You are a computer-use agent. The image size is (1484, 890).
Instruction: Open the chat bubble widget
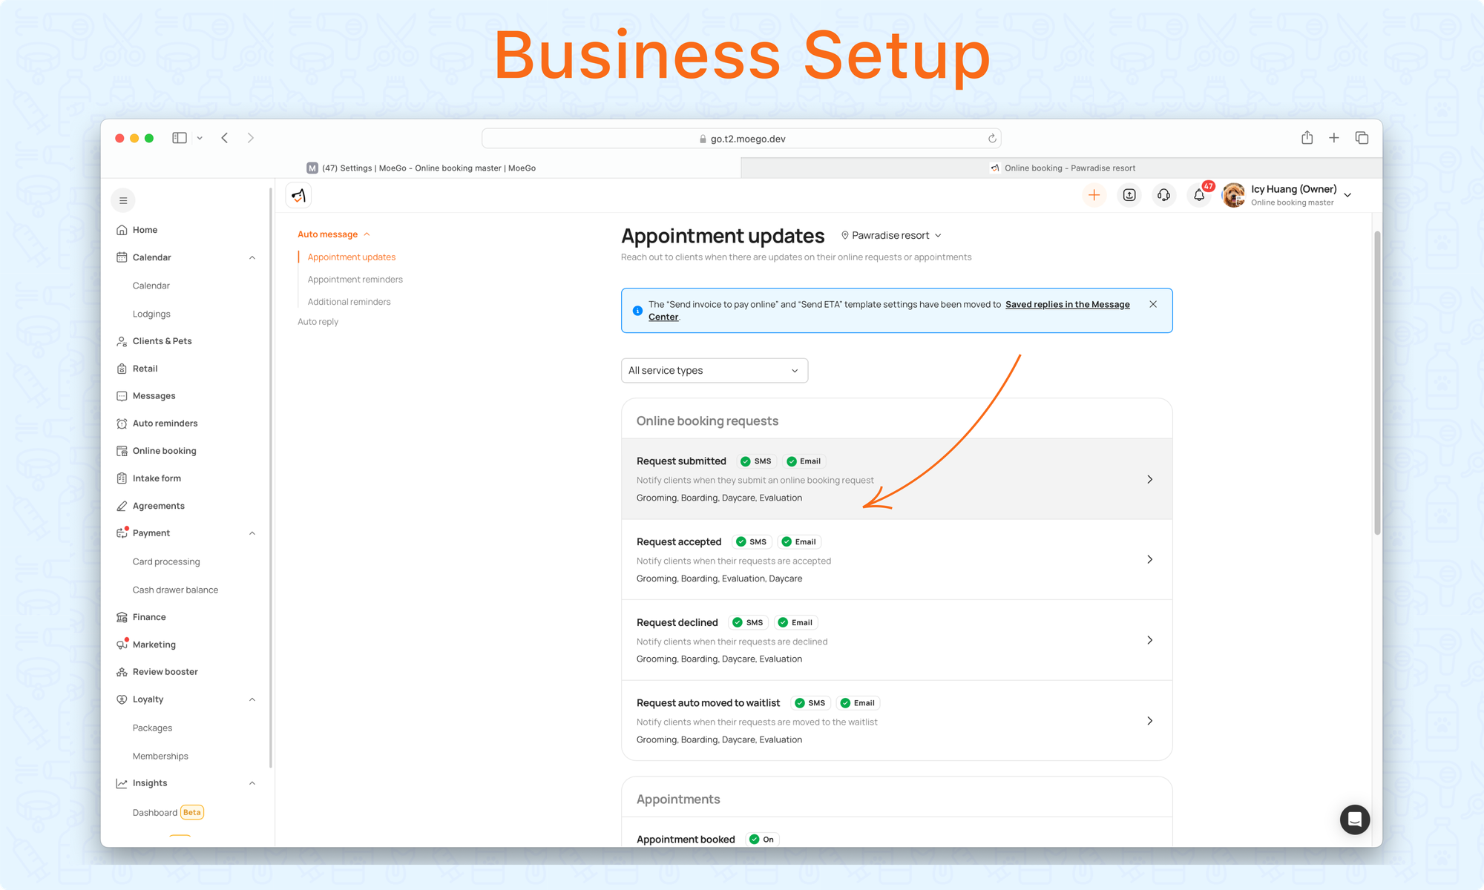point(1354,820)
